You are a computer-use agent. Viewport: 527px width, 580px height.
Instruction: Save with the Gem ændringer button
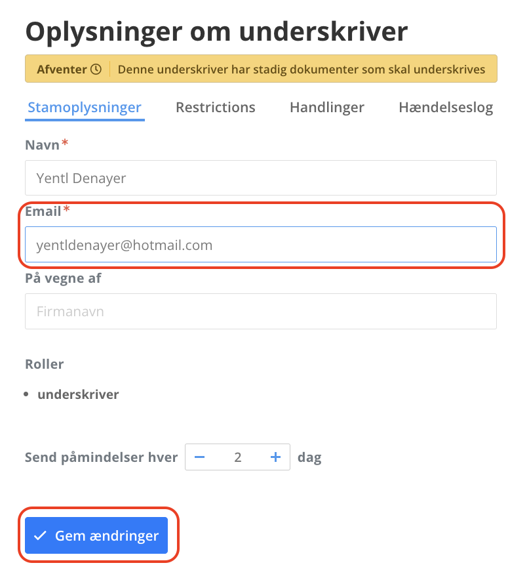[96, 535]
